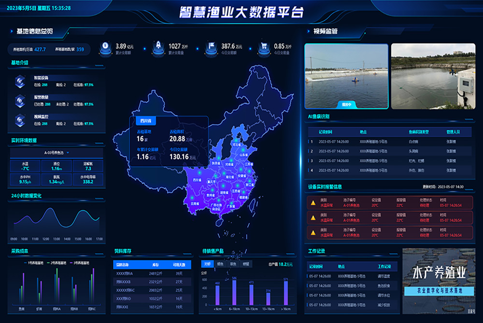The image size is (483, 323).
Task: Click the arrow beside 视频监管 header
Action: (308, 31)
